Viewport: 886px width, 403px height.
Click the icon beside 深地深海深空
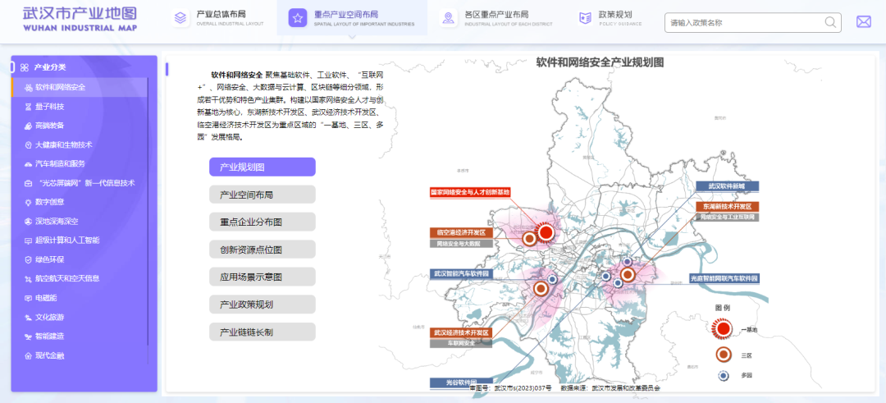pyautogui.click(x=28, y=222)
